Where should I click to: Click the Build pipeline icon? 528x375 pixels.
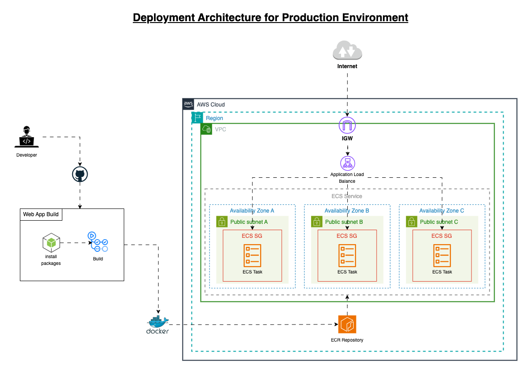98,242
